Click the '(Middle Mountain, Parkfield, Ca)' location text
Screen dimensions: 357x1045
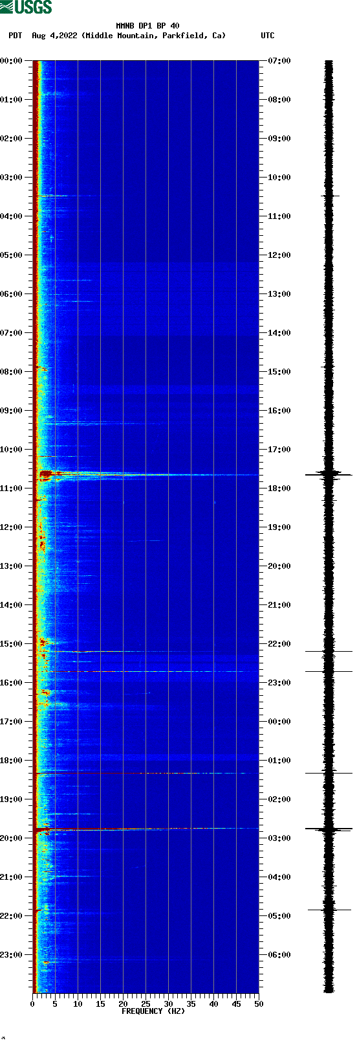pyautogui.click(x=154, y=36)
